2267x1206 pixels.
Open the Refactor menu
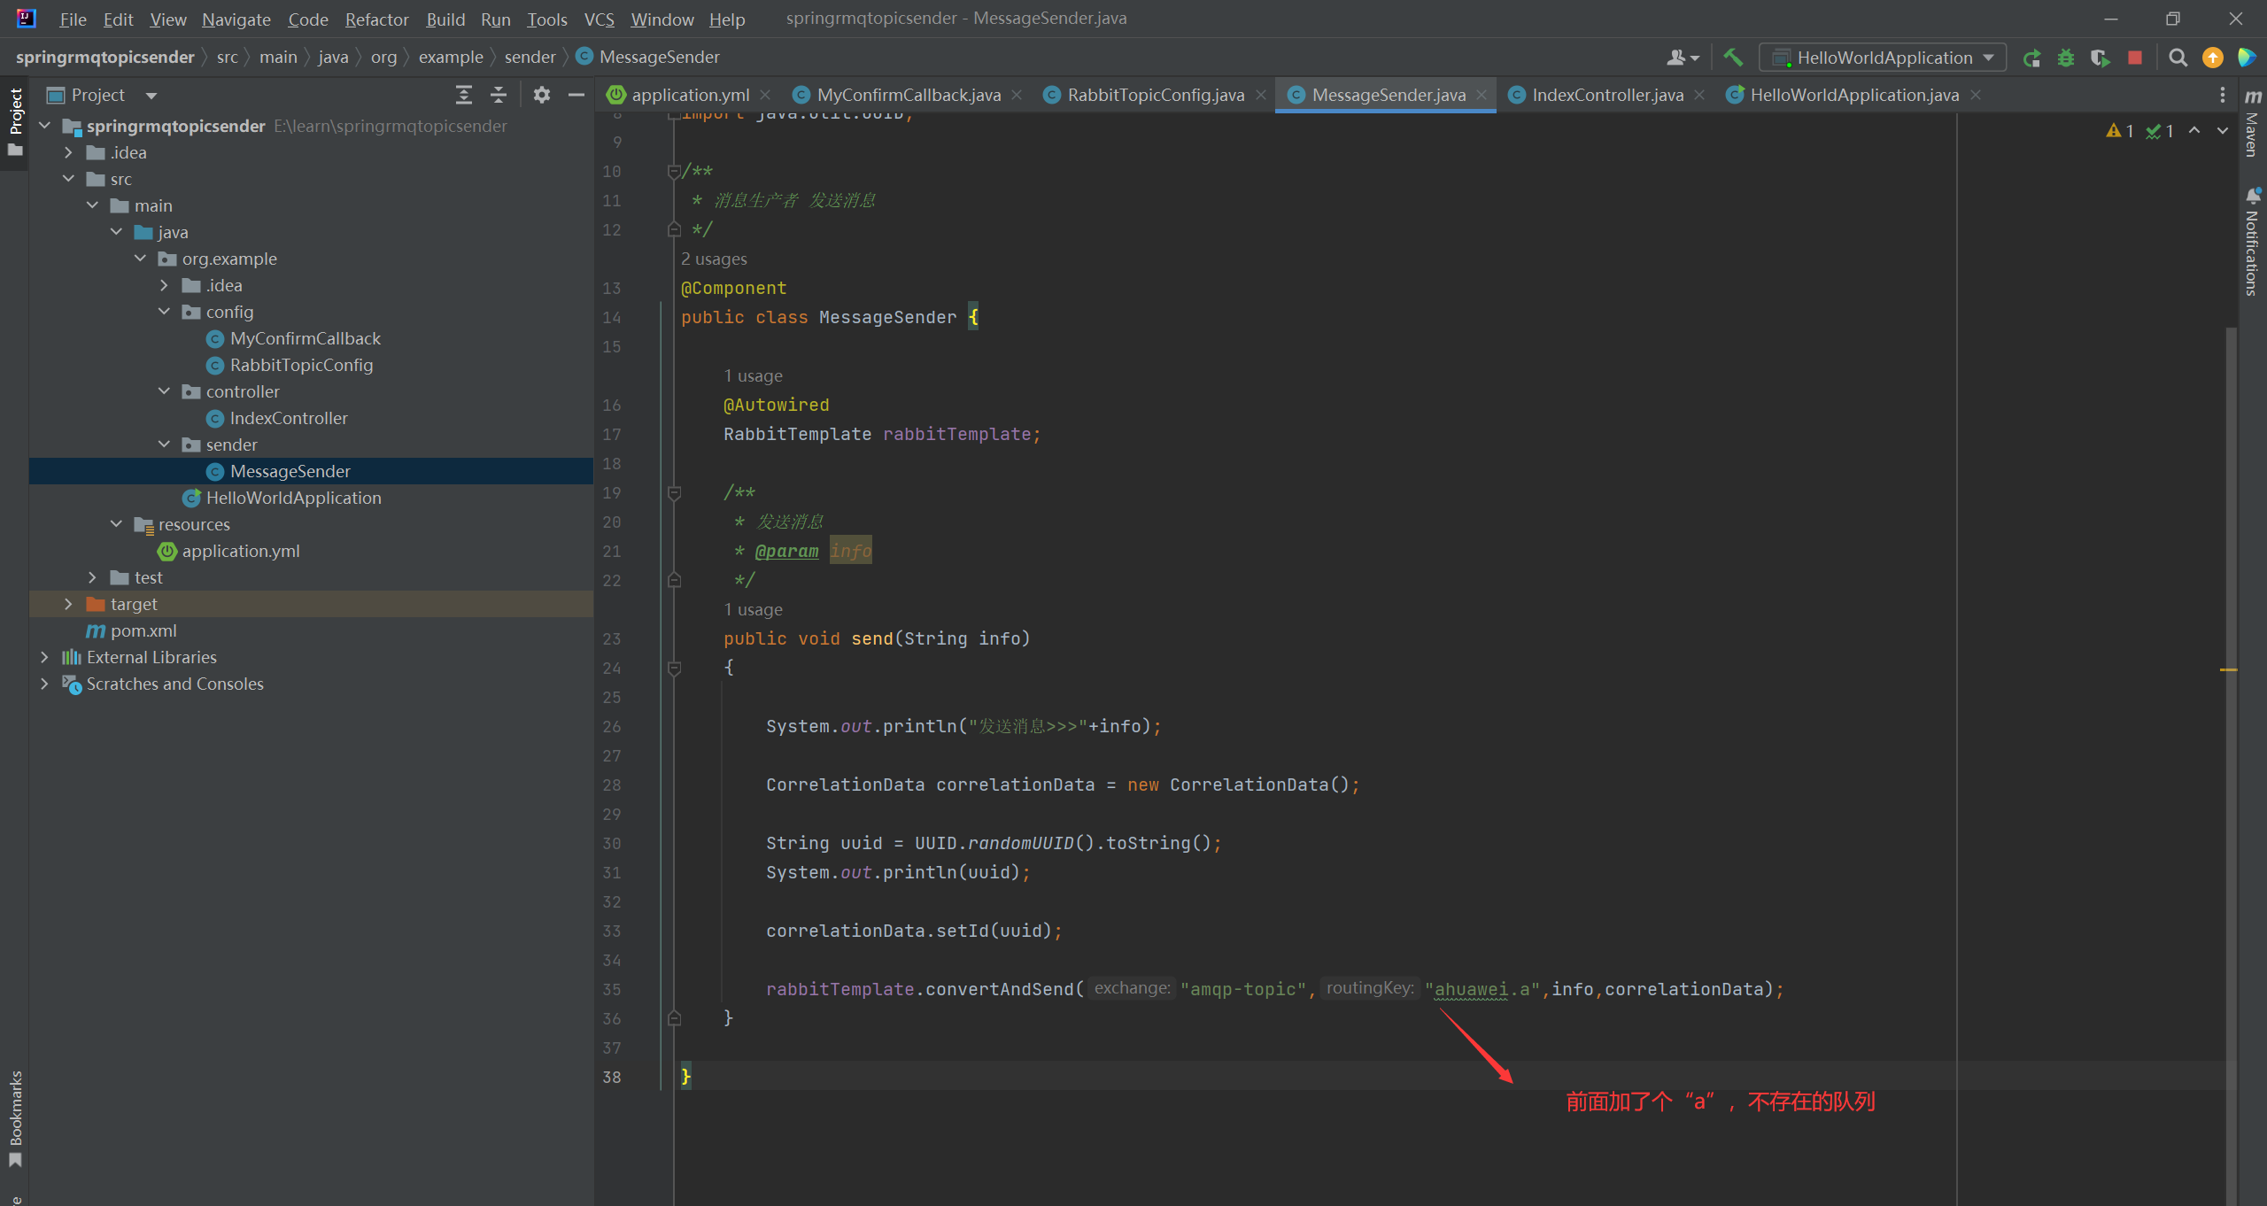pos(376,19)
